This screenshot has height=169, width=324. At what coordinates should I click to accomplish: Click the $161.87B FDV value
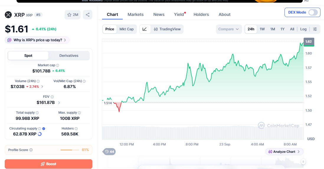pos(46,103)
